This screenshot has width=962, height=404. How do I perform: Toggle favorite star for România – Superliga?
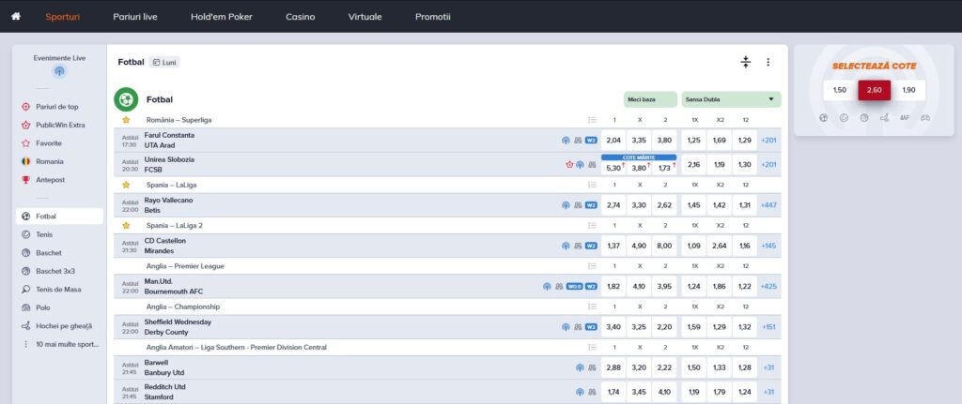click(x=126, y=120)
